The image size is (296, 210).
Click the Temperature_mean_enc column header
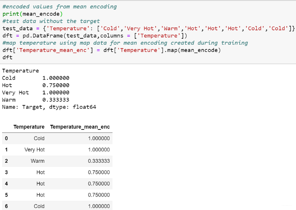pos(80,127)
